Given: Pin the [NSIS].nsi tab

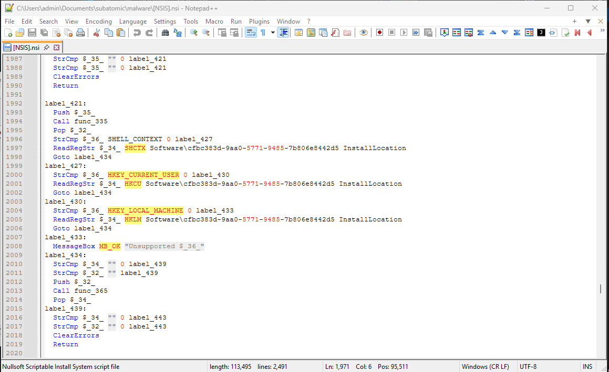Looking at the screenshot, I should click(47, 47).
